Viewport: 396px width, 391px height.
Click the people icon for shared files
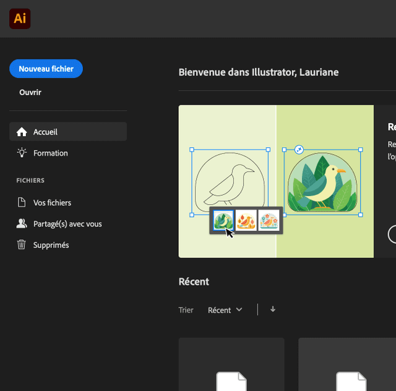point(22,223)
